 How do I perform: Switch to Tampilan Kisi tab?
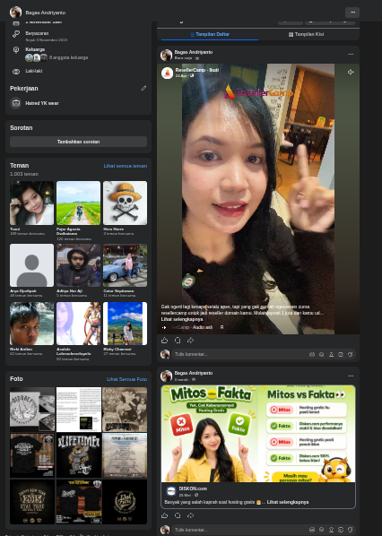[306, 34]
